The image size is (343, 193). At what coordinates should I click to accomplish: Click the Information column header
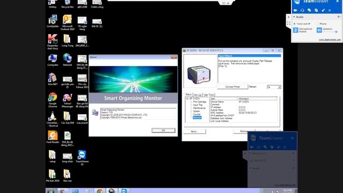point(257,99)
